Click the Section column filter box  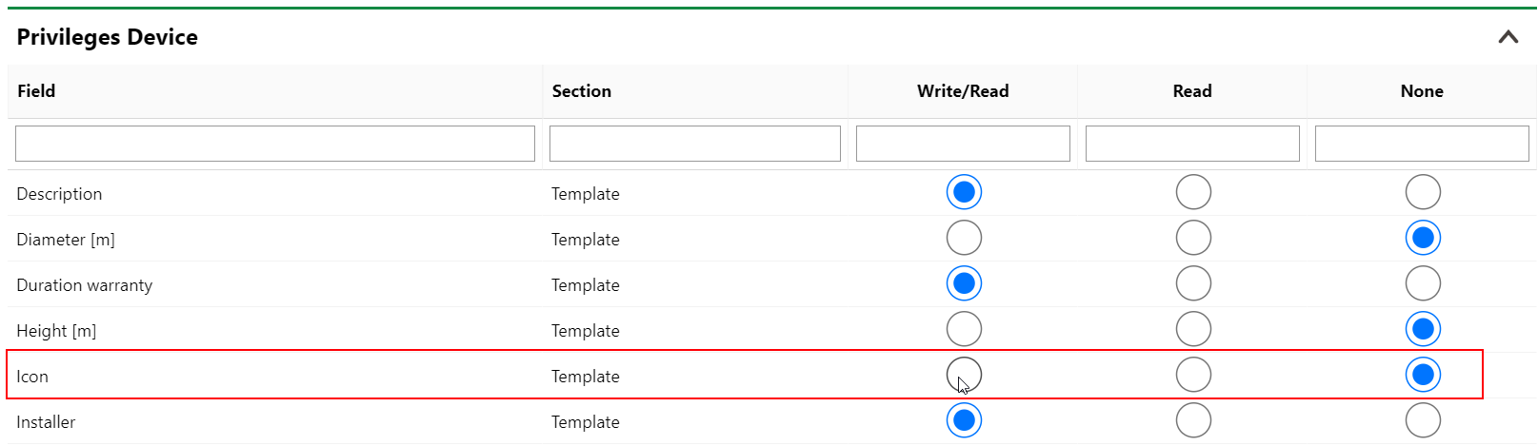pos(695,144)
